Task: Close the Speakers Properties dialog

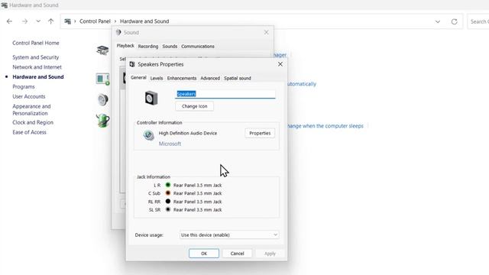Action: (x=280, y=64)
